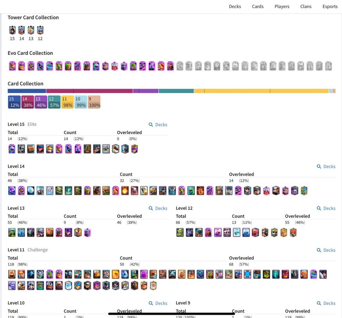Click the 'Evo Card Collection' heading

tap(30, 53)
